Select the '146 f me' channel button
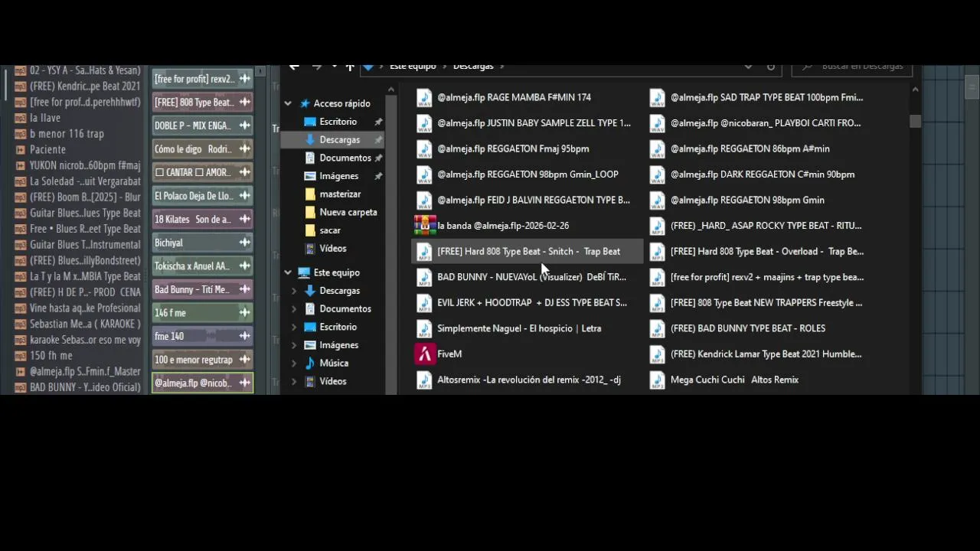Image resolution: width=980 pixels, height=551 pixels. [x=202, y=312]
